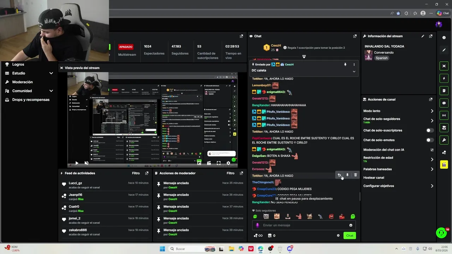Pop out the Chat panel
This screenshot has height=254, width=452.
pos(355,36)
